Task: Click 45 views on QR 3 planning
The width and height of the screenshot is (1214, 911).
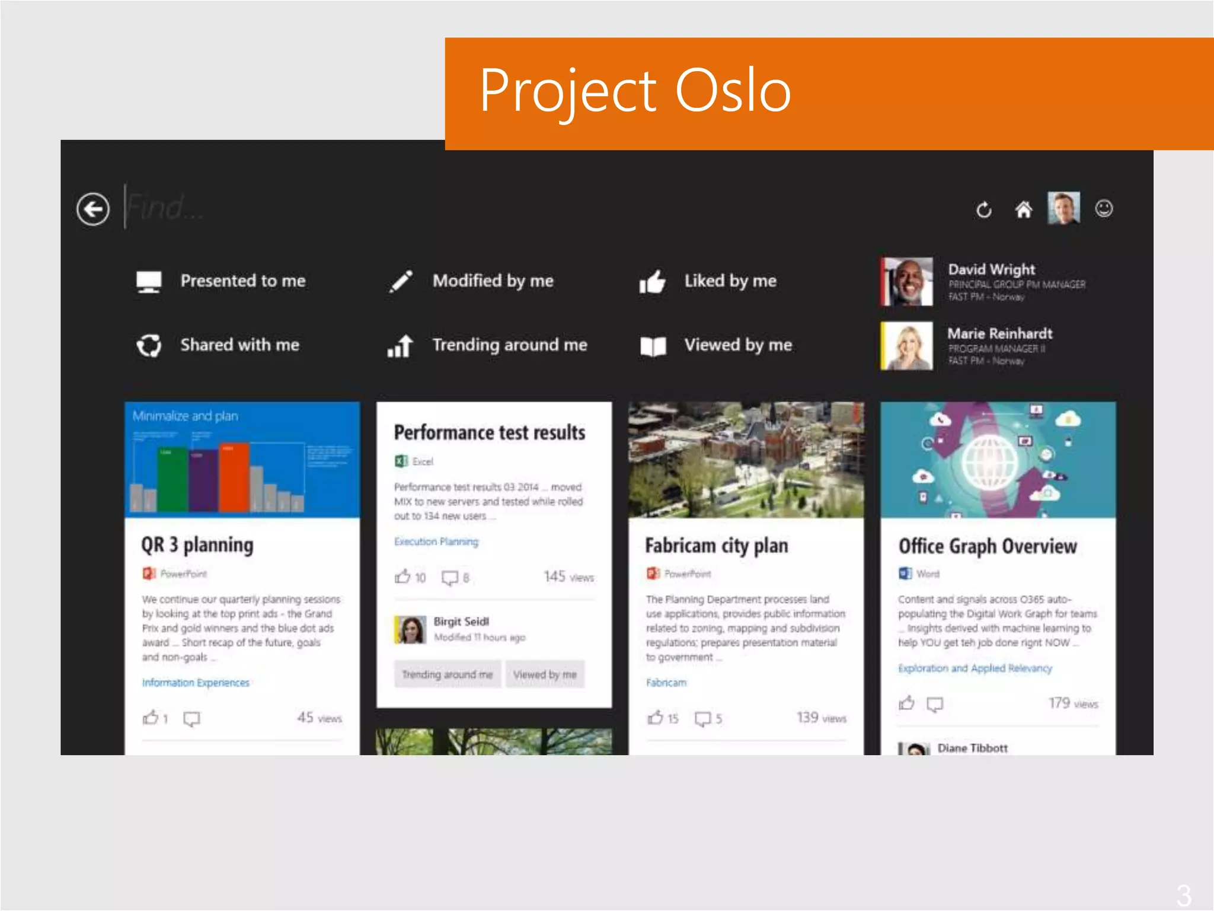Action: (x=320, y=718)
